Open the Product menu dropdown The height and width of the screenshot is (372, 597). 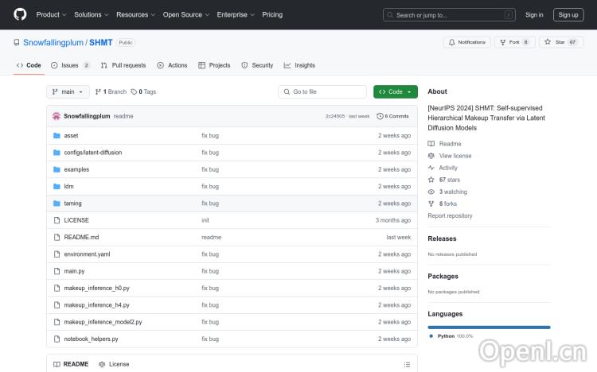tap(52, 14)
